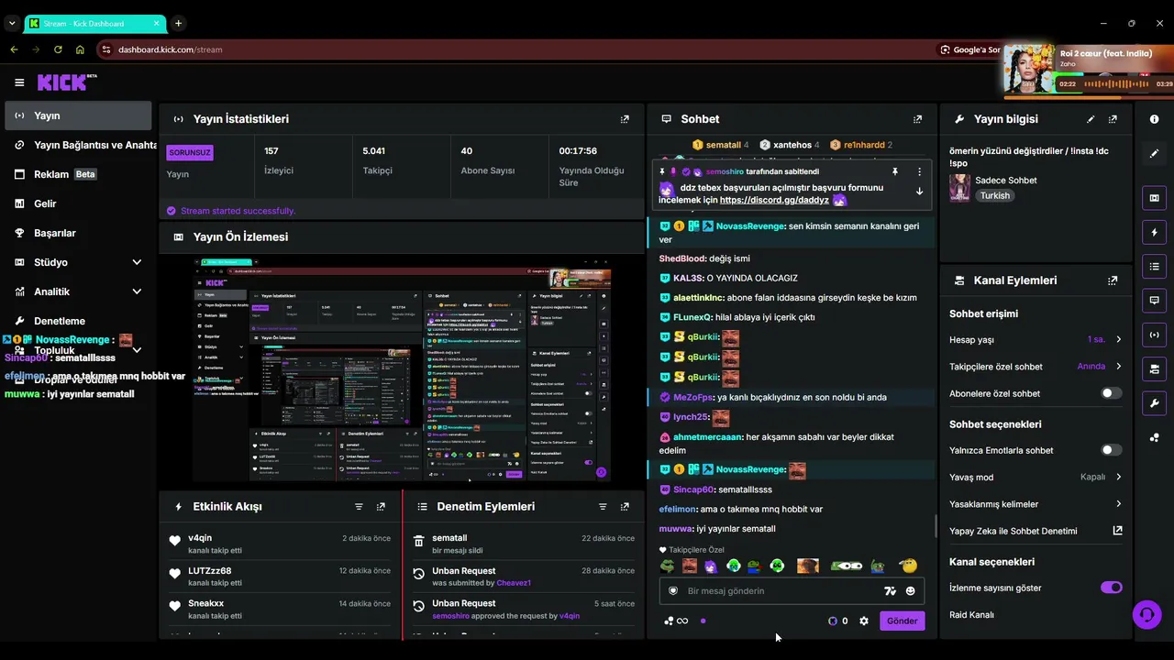The height and width of the screenshot is (660, 1174).
Task: Open Hesap yaşı setting chevron
Action: pos(1118,340)
